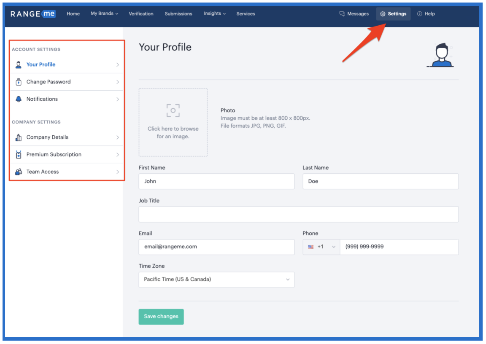
Task: Click the 'Photo' label beside the upload box
Action: (x=228, y=110)
